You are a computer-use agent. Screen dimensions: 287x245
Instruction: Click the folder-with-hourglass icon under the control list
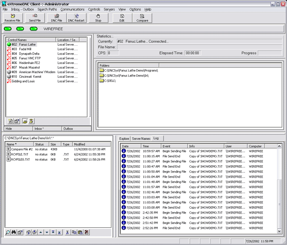point(31,121)
